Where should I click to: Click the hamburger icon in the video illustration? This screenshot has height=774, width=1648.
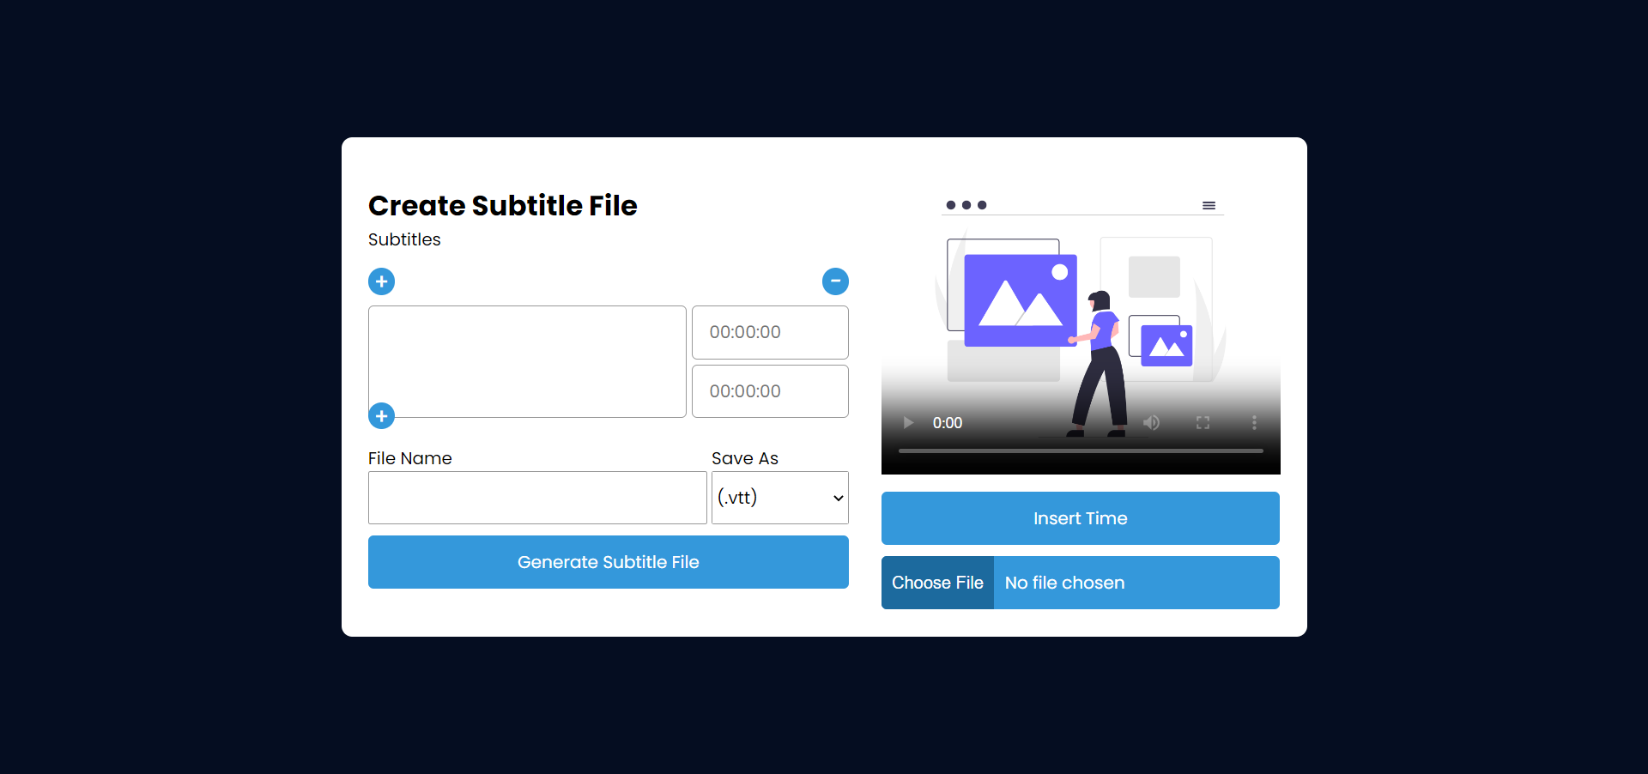pos(1209,206)
